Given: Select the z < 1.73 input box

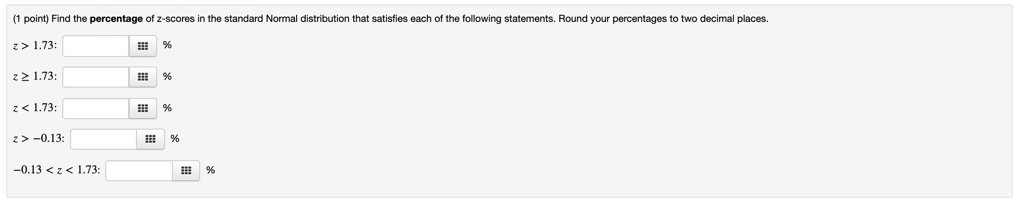Looking at the screenshot, I should pos(96,109).
